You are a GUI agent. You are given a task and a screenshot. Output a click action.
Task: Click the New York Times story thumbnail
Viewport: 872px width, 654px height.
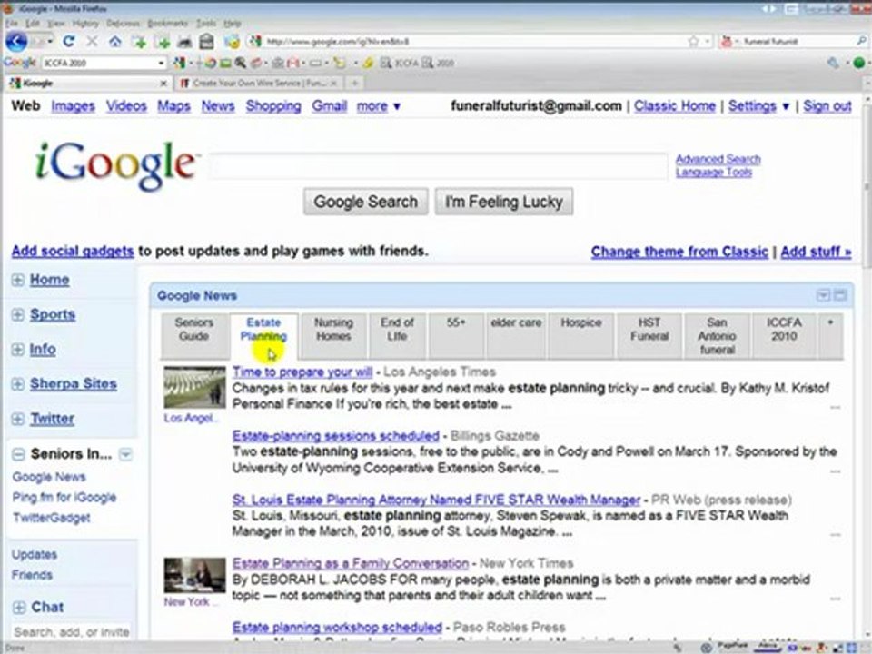pos(194,576)
